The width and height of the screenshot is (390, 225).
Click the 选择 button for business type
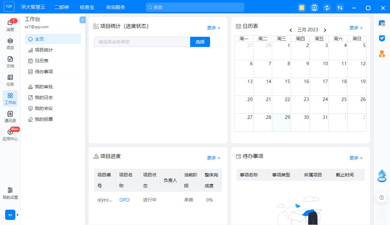tap(200, 42)
